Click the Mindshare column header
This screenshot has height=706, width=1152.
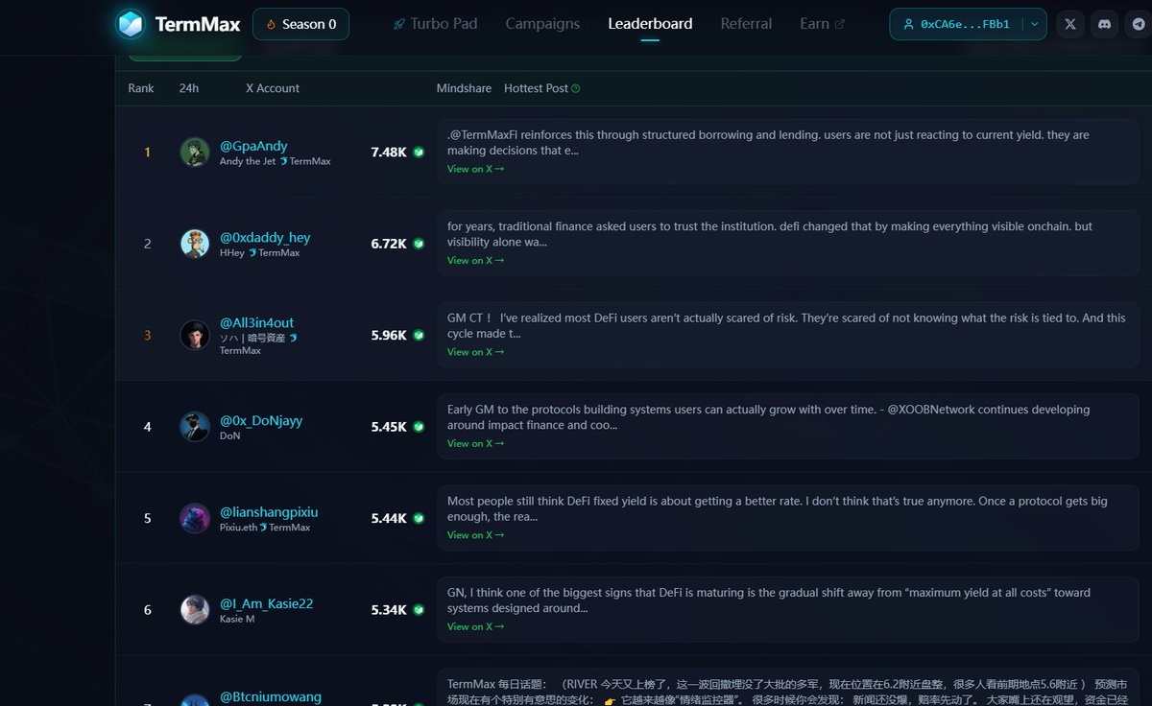(x=464, y=88)
